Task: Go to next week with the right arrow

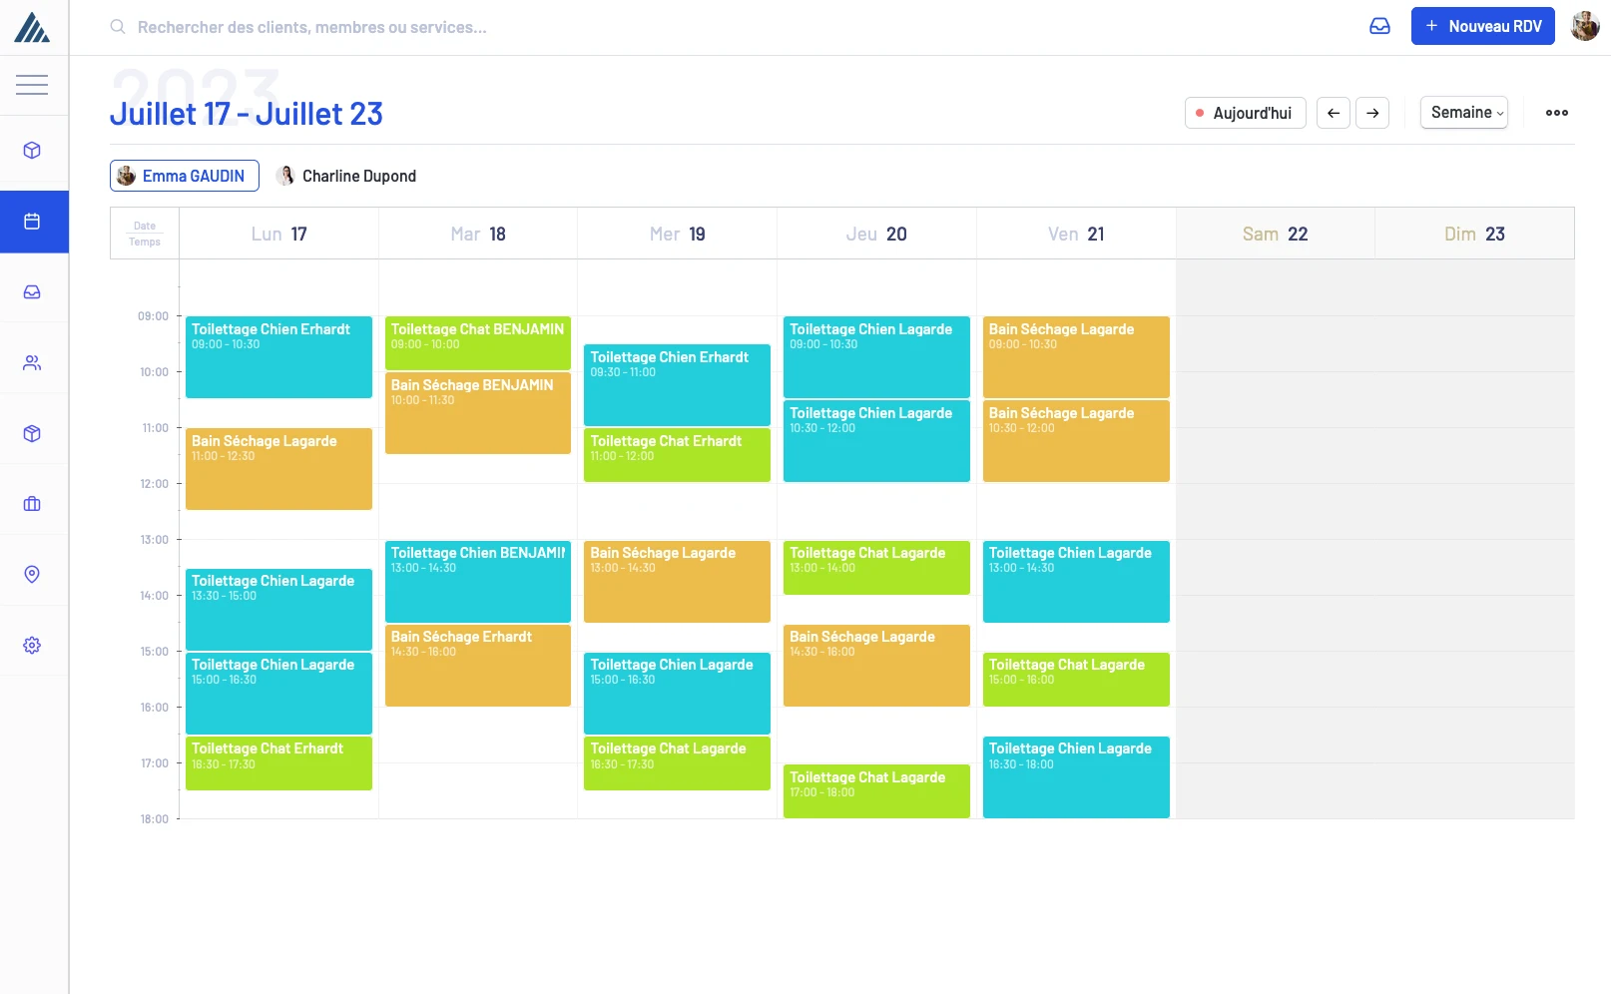Action: [x=1372, y=113]
